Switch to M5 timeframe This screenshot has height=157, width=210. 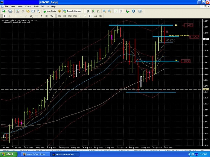(x=65, y=16)
